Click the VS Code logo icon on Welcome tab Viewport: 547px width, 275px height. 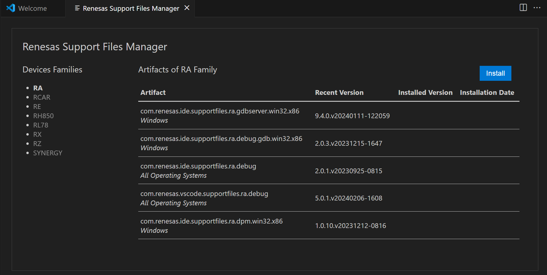tap(11, 8)
